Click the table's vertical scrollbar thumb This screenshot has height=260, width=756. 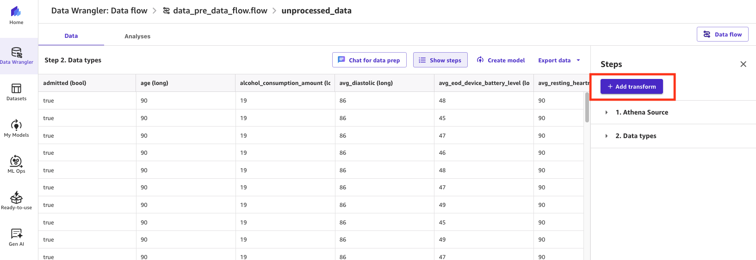587,107
